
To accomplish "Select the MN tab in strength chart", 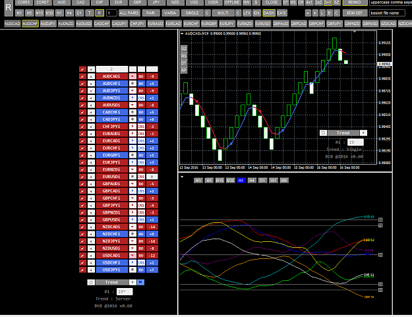I will [x=284, y=181].
